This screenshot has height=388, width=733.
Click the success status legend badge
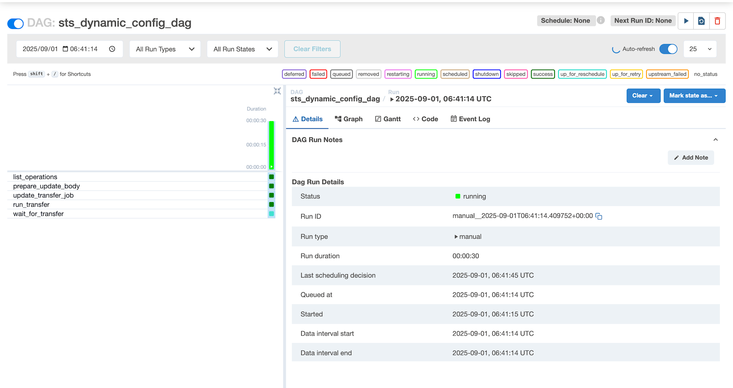543,74
